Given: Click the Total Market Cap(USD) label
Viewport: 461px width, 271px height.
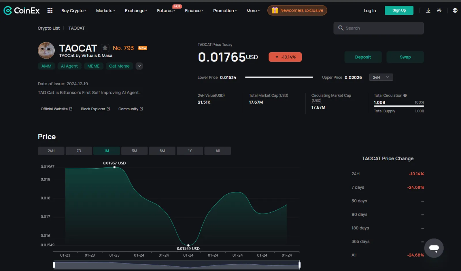Looking at the screenshot, I should tap(269, 95).
